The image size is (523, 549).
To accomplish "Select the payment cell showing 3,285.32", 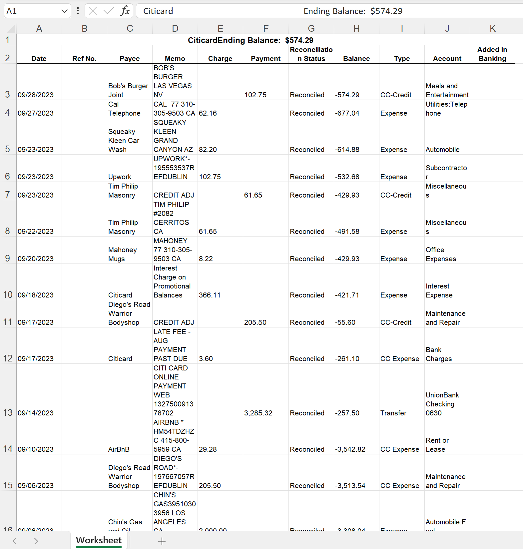I will 266,391.
